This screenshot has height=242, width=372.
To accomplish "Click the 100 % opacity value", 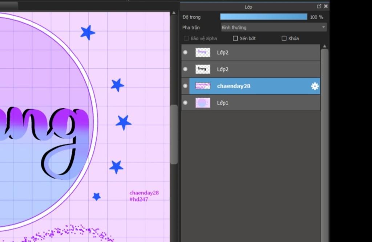I will point(316,17).
